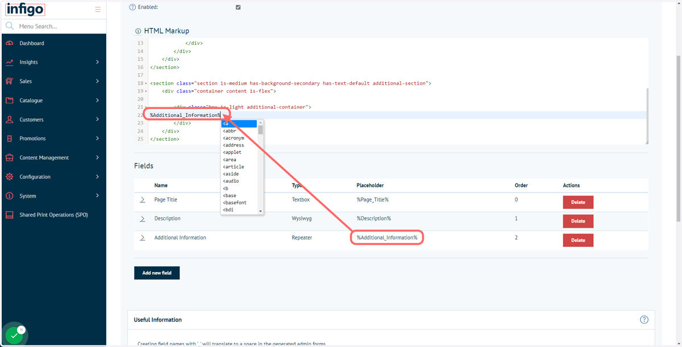Click the green checkmark status badge
This screenshot has width=682, height=347.
[15, 336]
